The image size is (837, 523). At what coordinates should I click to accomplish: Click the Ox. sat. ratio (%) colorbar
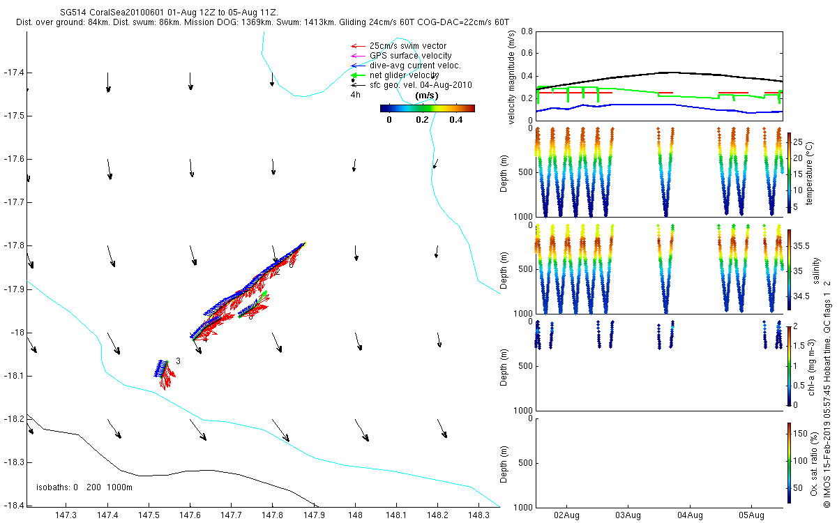pos(789,462)
